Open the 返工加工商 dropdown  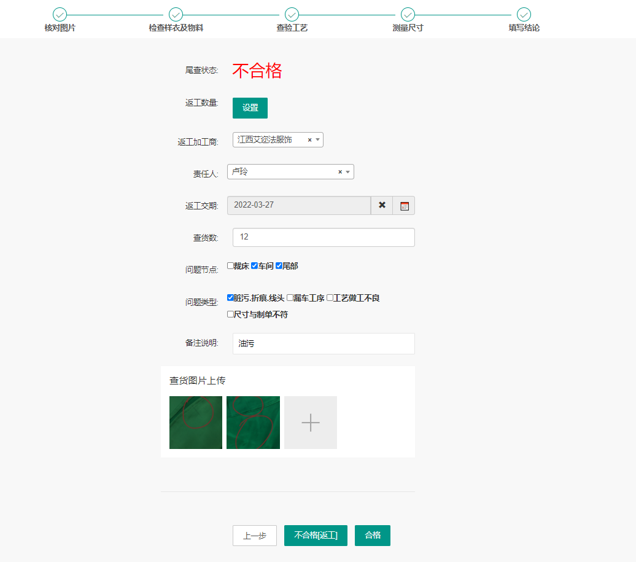(x=317, y=139)
